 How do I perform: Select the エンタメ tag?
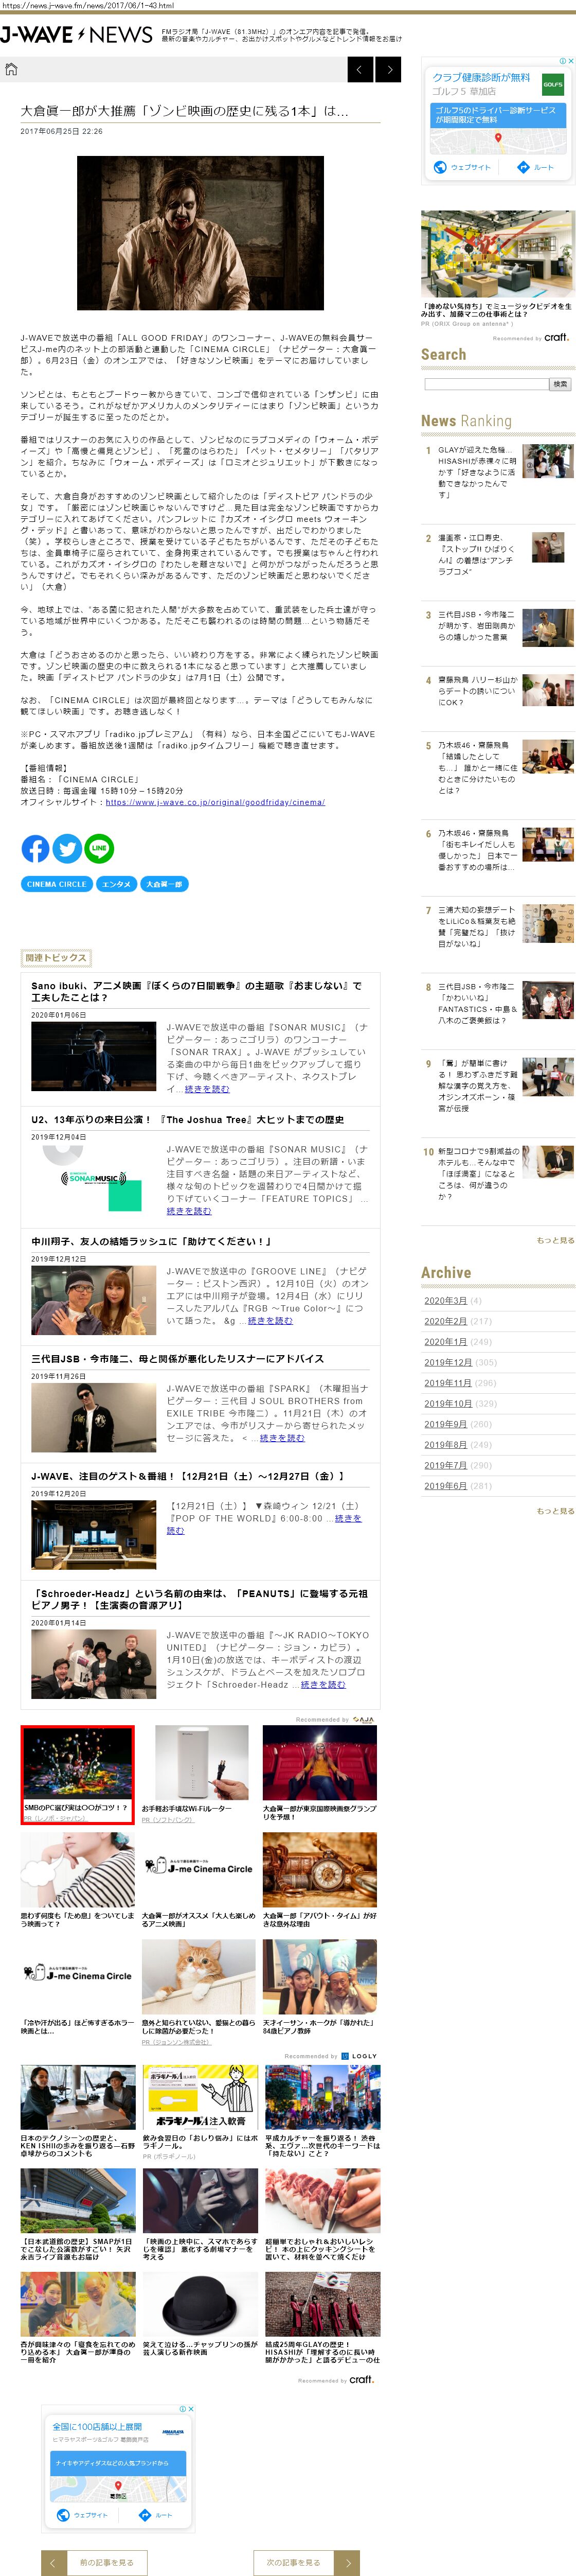click(x=116, y=884)
